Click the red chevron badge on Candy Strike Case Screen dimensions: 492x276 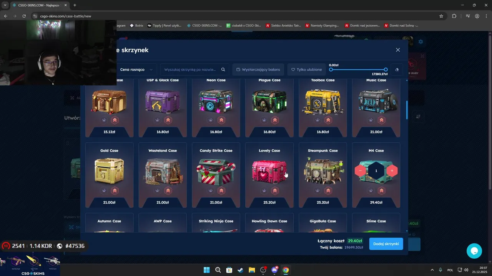coord(221,191)
